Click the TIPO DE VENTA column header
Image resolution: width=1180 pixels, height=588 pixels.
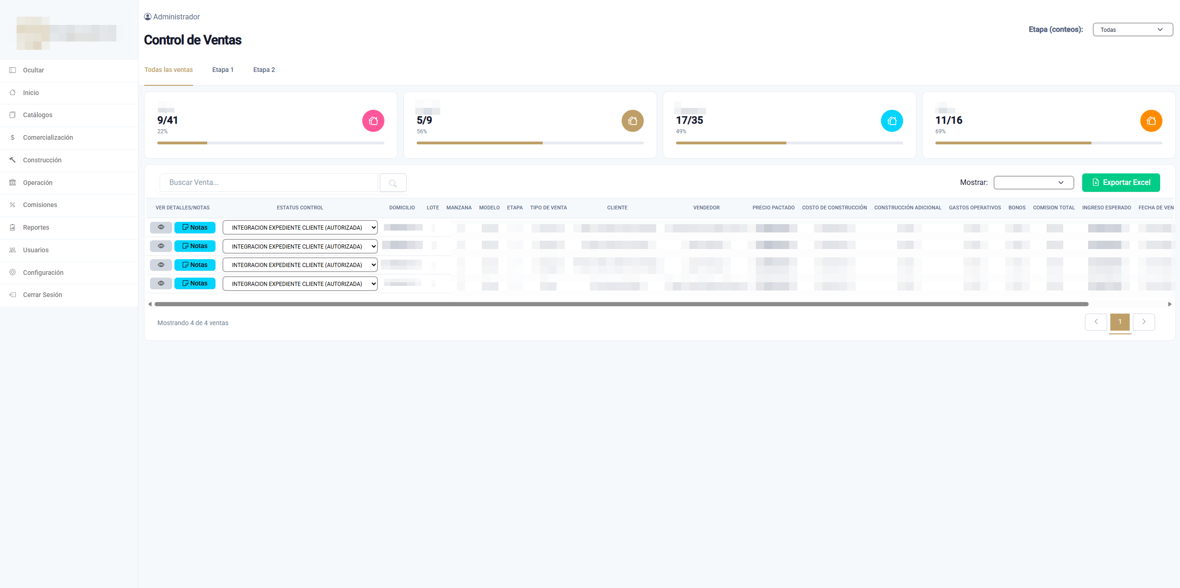point(548,208)
